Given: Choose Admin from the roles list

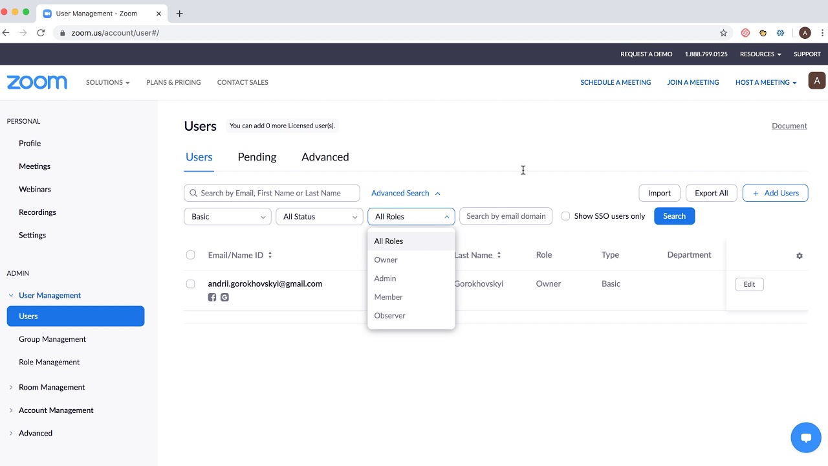Looking at the screenshot, I should (385, 278).
